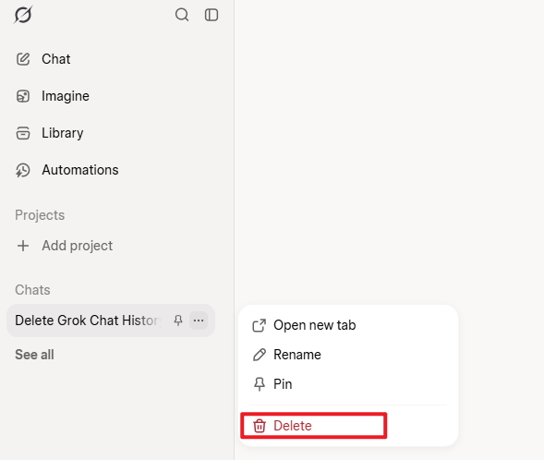The image size is (544, 460).
Task: Open the three-dot chat options menu
Action: coord(199,321)
